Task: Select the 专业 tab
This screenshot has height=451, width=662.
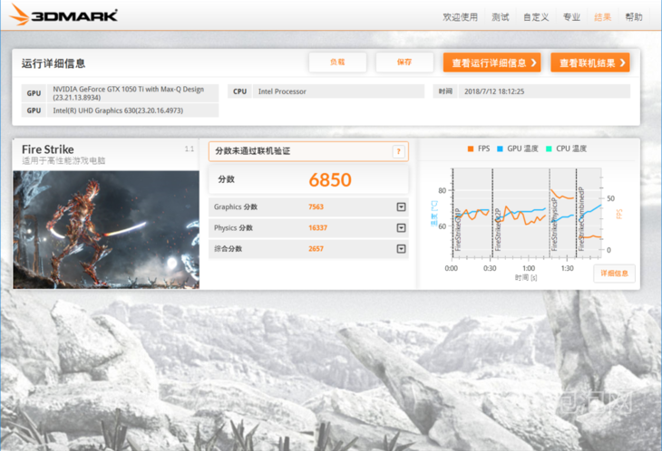Action: [571, 17]
